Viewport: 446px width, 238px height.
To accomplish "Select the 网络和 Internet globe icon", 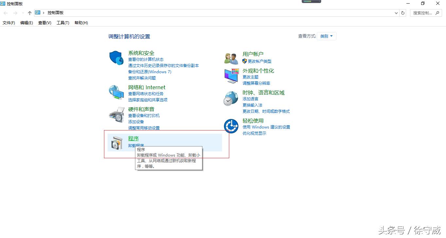I will [116, 93].
